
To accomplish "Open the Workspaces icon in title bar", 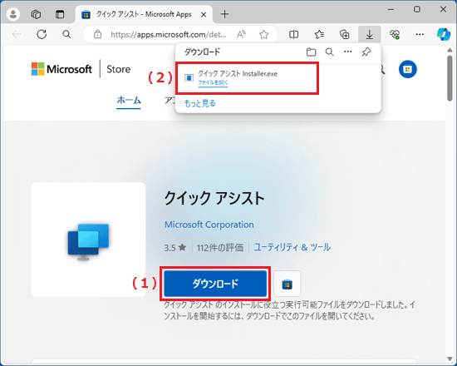I will point(36,14).
